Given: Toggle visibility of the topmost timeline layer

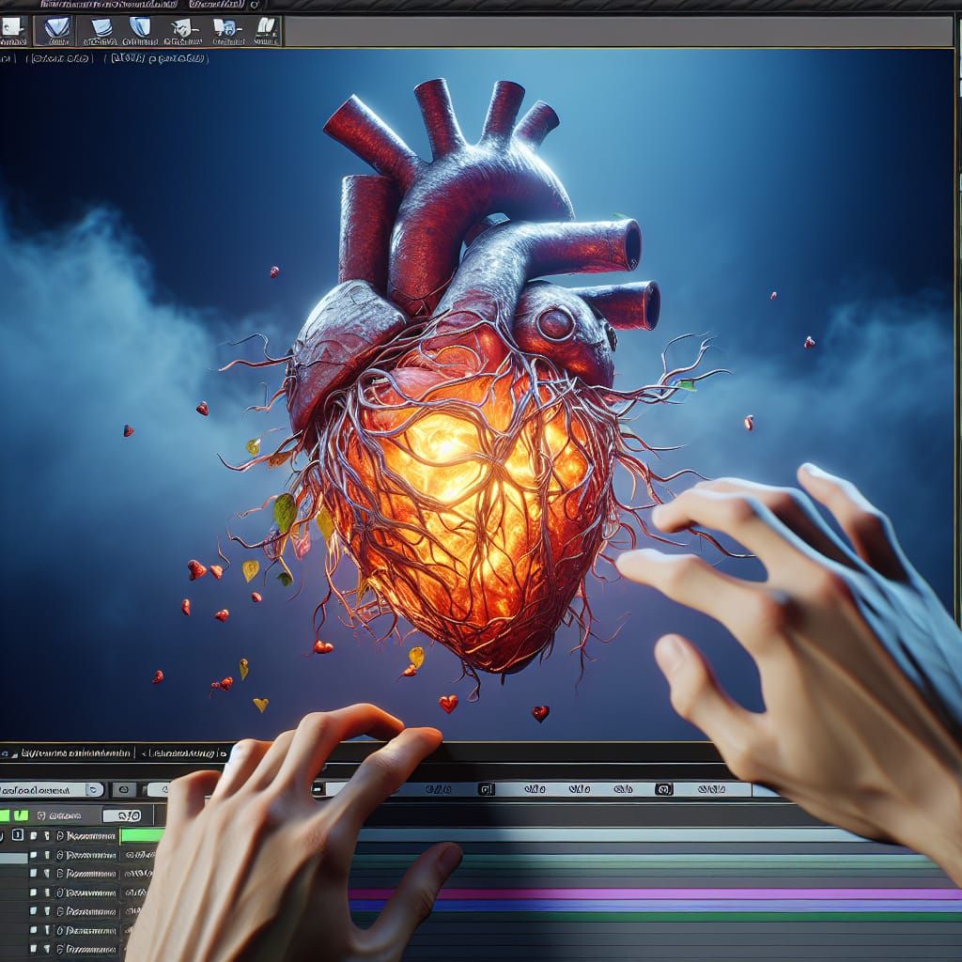Looking at the screenshot, I should (33, 836).
